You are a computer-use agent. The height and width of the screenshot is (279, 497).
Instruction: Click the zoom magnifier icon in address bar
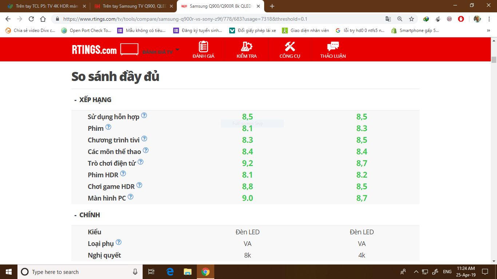coord(400,19)
